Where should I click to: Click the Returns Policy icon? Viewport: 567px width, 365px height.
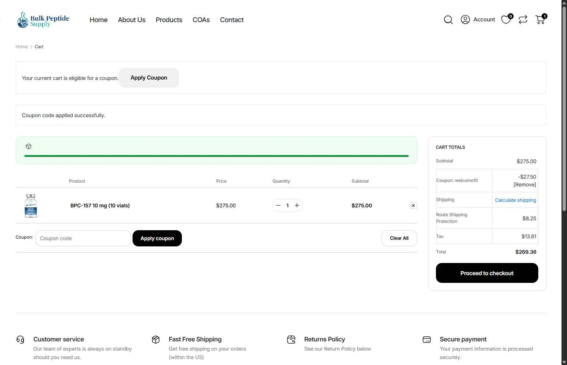[291, 340]
